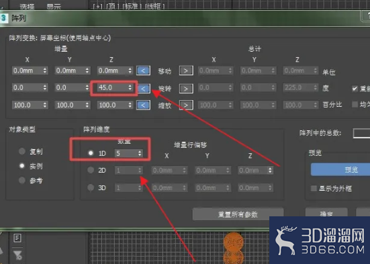Click the Rotate (旋转) right arrow button

186,89
